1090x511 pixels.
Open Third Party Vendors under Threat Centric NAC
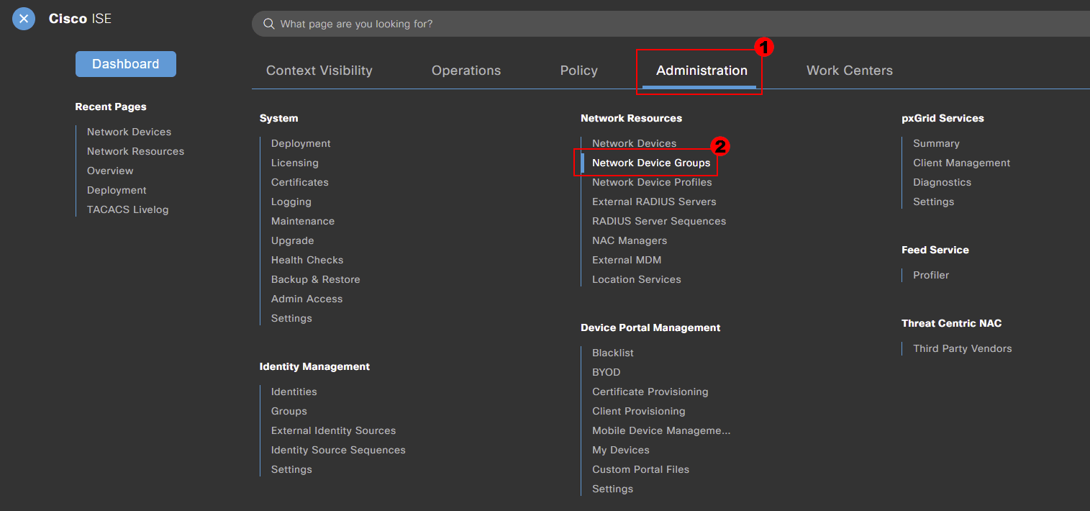coord(962,348)
